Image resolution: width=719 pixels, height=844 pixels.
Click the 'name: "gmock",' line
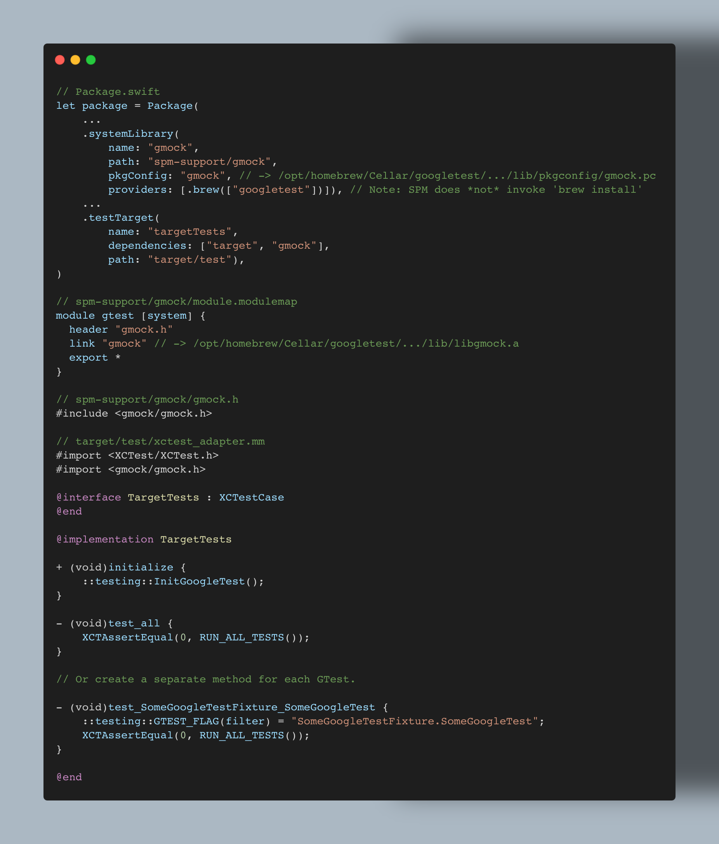coord(153,148)
